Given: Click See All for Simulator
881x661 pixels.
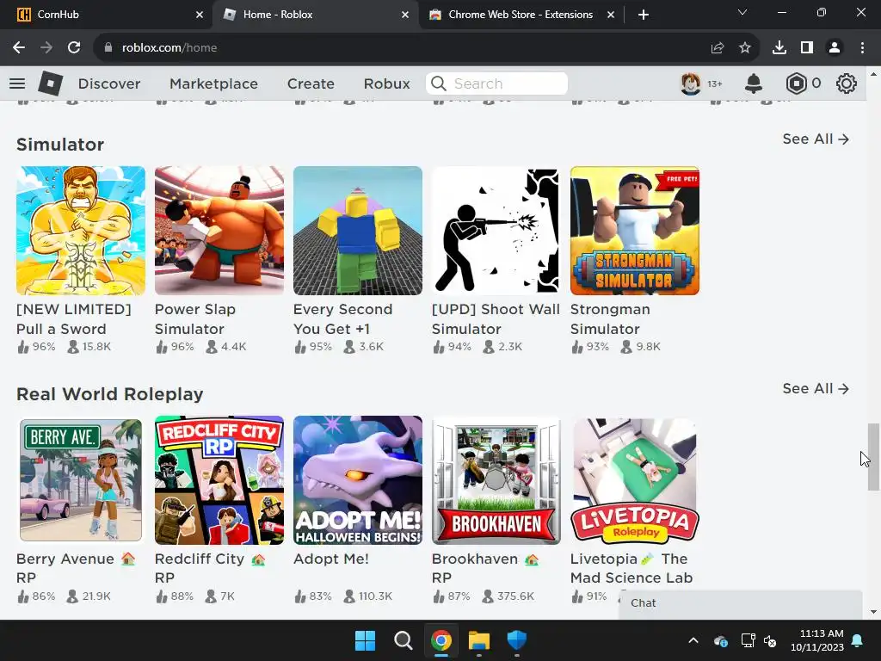Looking at the screenshot, I should click(x=816, y=139).
